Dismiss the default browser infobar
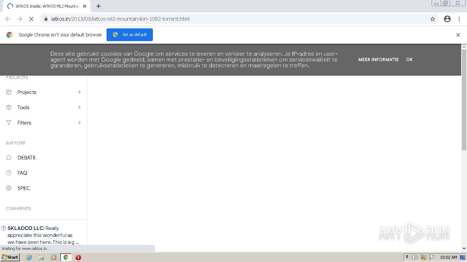Screen dimensions: 467x262 click(x=458, y=35)
